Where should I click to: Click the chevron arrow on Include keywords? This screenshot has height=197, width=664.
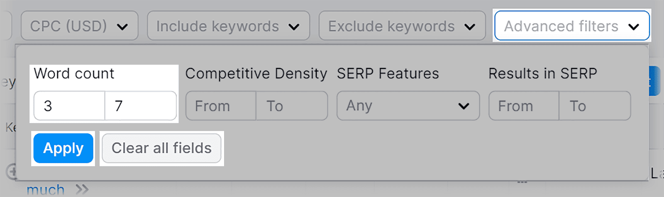pos(294,27)
